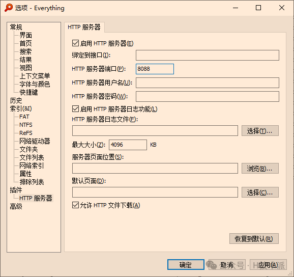294x277 pixels.
Task: Open 首页 settings in the tree
Action: [x=26, y=43]
